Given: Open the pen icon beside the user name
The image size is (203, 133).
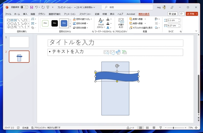Looking at the screenshot, I should (172, 7).
